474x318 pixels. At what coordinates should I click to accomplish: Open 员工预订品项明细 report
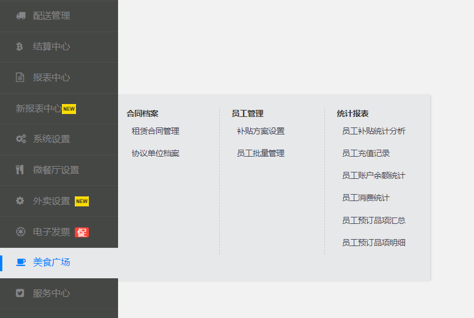(x=373, y=243)
